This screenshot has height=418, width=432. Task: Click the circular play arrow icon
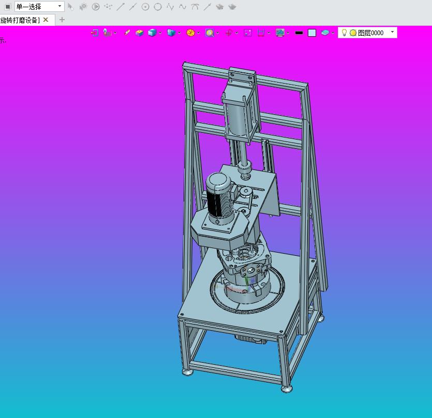click(x=96, y=7)
